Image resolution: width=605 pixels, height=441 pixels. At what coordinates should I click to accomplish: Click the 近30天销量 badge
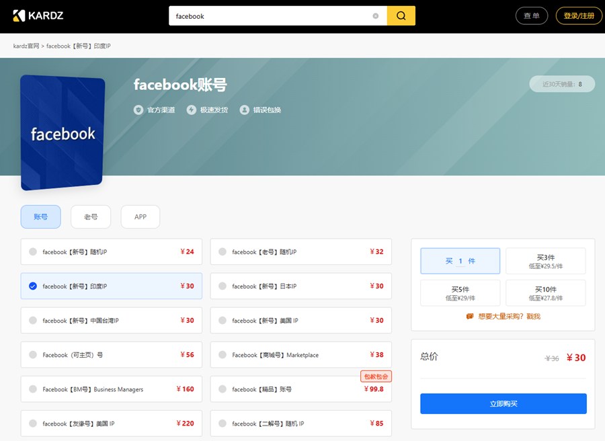pyautogui.click(x=562, y=84)
